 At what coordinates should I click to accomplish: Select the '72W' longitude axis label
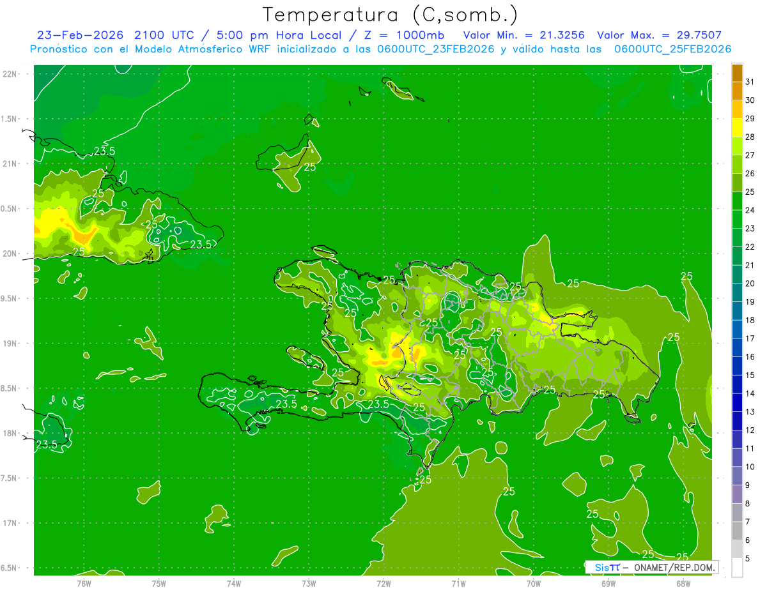coord(383,583)
